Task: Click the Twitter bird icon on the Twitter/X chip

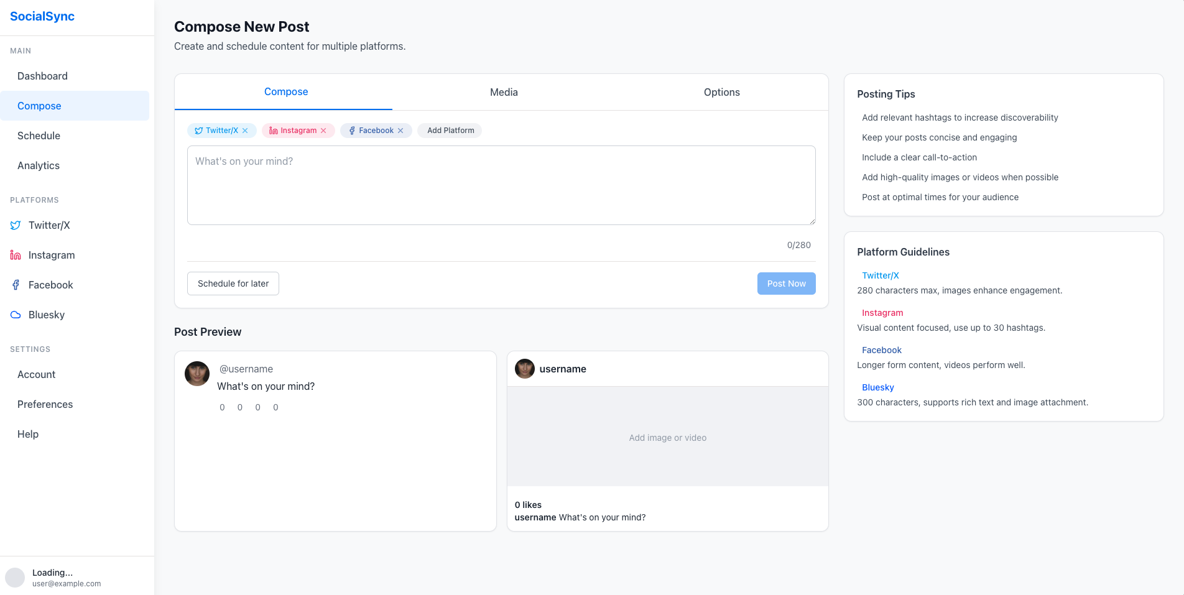Action: click(199, 131)
